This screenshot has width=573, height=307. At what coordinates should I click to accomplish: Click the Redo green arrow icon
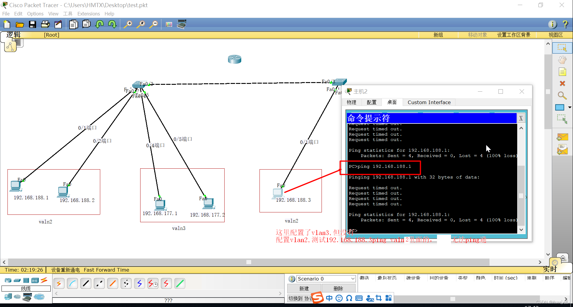112,24
